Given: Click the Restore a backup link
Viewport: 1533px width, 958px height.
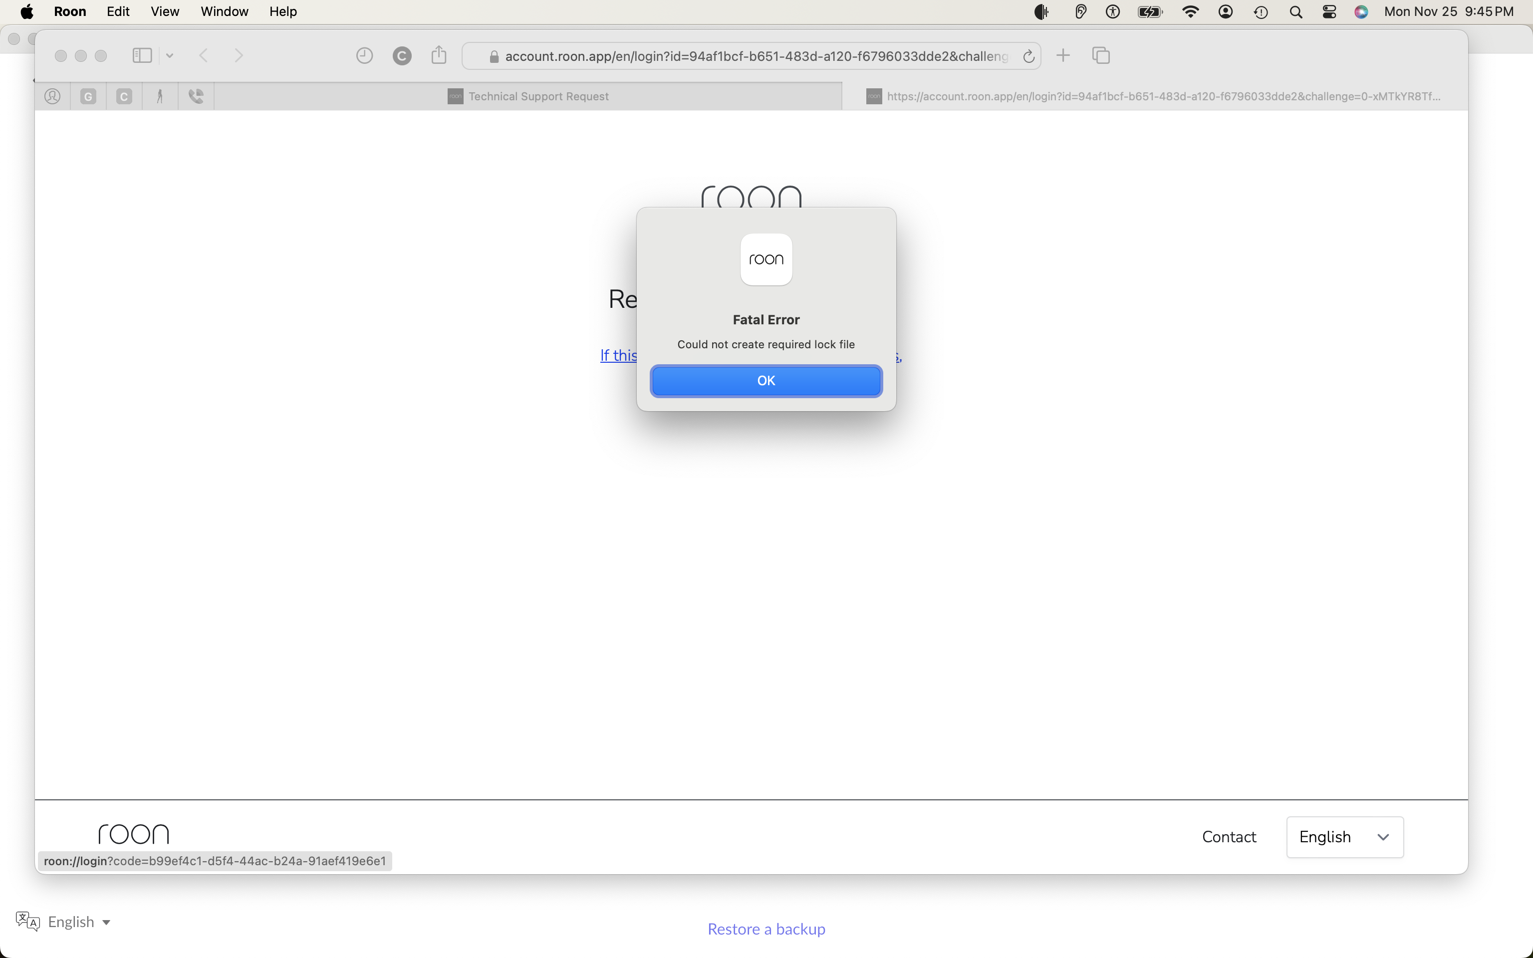Looking at the screenshot, I should pyautogui.click(x=766, y=929).
